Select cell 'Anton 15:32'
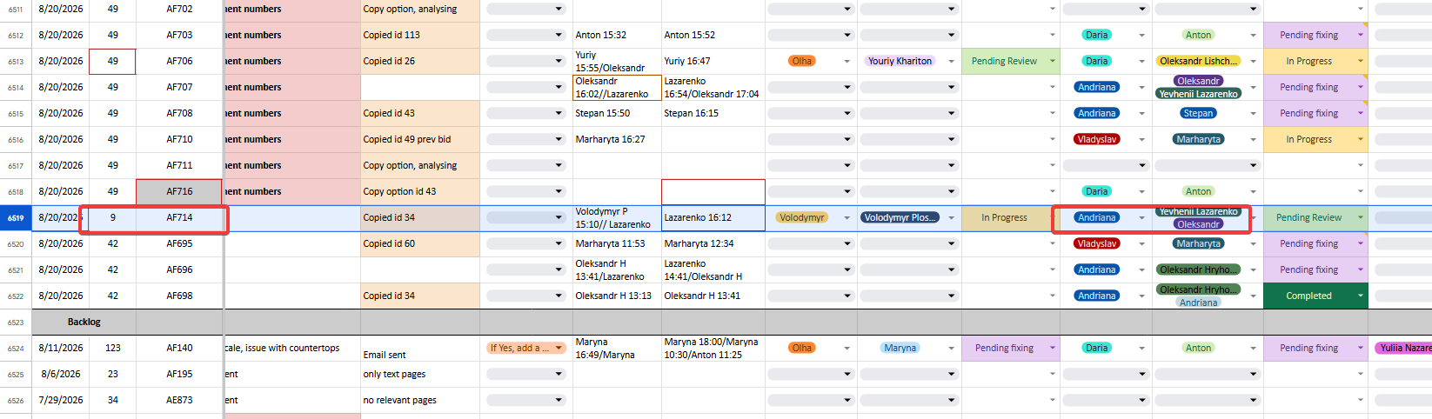Image resolution: width=1432 pixels, height=419 pixels. point(617,36)
